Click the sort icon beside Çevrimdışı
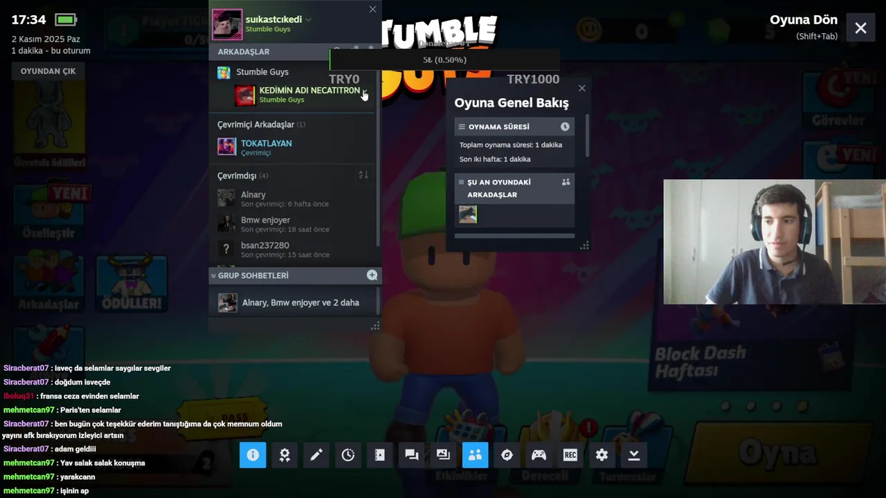The height and width of the screenshot is (498, 886). [x=363, y=175]
